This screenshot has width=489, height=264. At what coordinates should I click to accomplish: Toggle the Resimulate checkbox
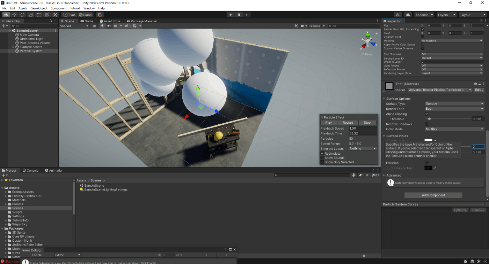tap(322, 154)
